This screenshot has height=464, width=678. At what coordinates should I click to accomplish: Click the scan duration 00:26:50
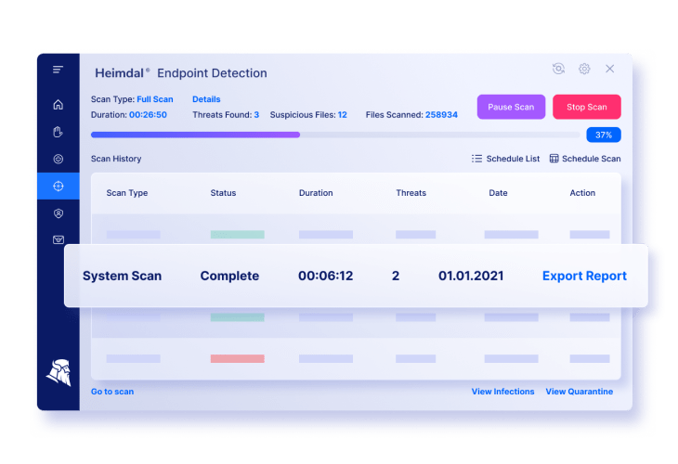tap(148, 115)
